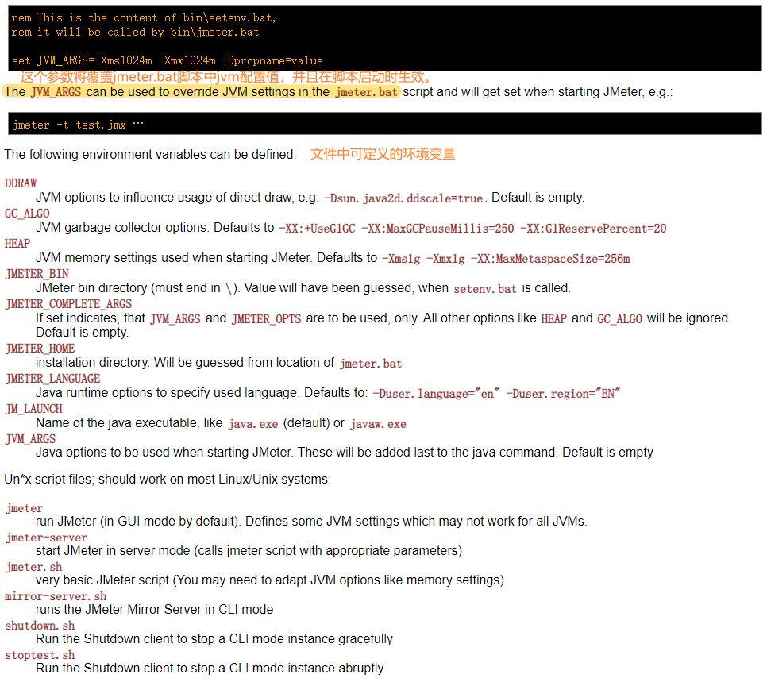Click setenv.bat in the JMETER_BIN description
This screenshot has width=767, height=682.
coord(485,289)
